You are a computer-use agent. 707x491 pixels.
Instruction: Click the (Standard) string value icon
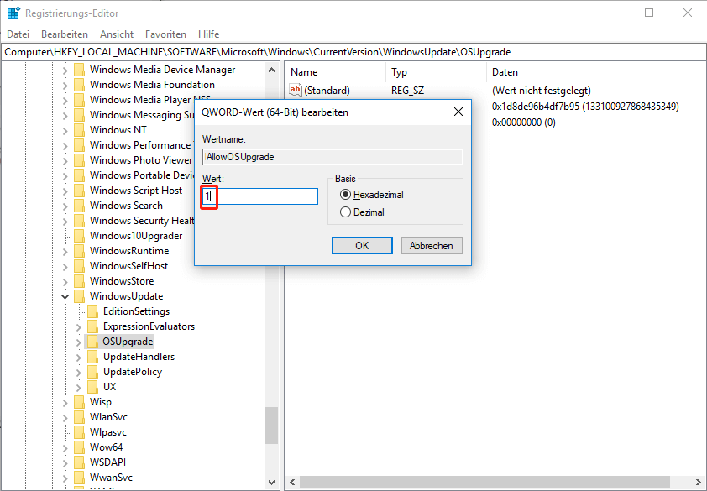click(296, 90)
